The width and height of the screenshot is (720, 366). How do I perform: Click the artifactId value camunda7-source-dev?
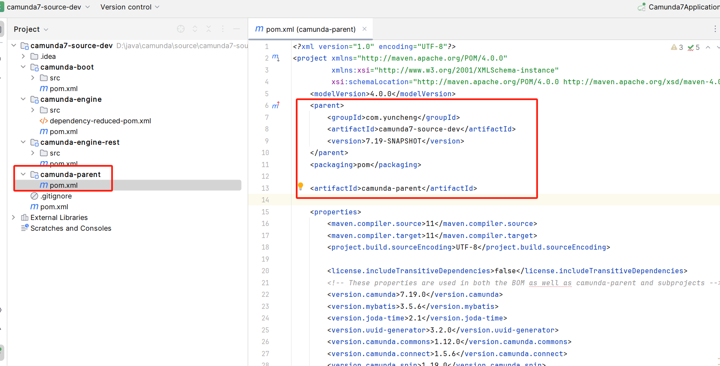coord(419,129)
